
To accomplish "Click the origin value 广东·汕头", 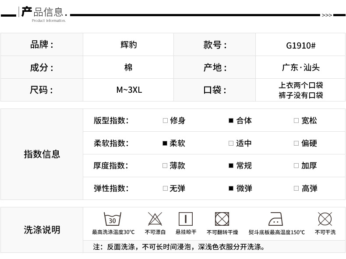I will (301, 67).
